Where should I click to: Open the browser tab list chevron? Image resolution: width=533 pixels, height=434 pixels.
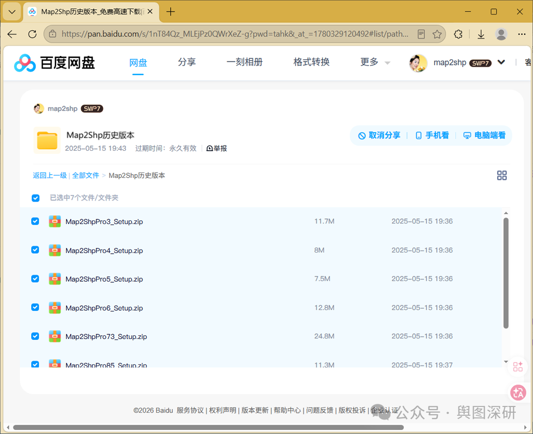[x=12, y=12]
